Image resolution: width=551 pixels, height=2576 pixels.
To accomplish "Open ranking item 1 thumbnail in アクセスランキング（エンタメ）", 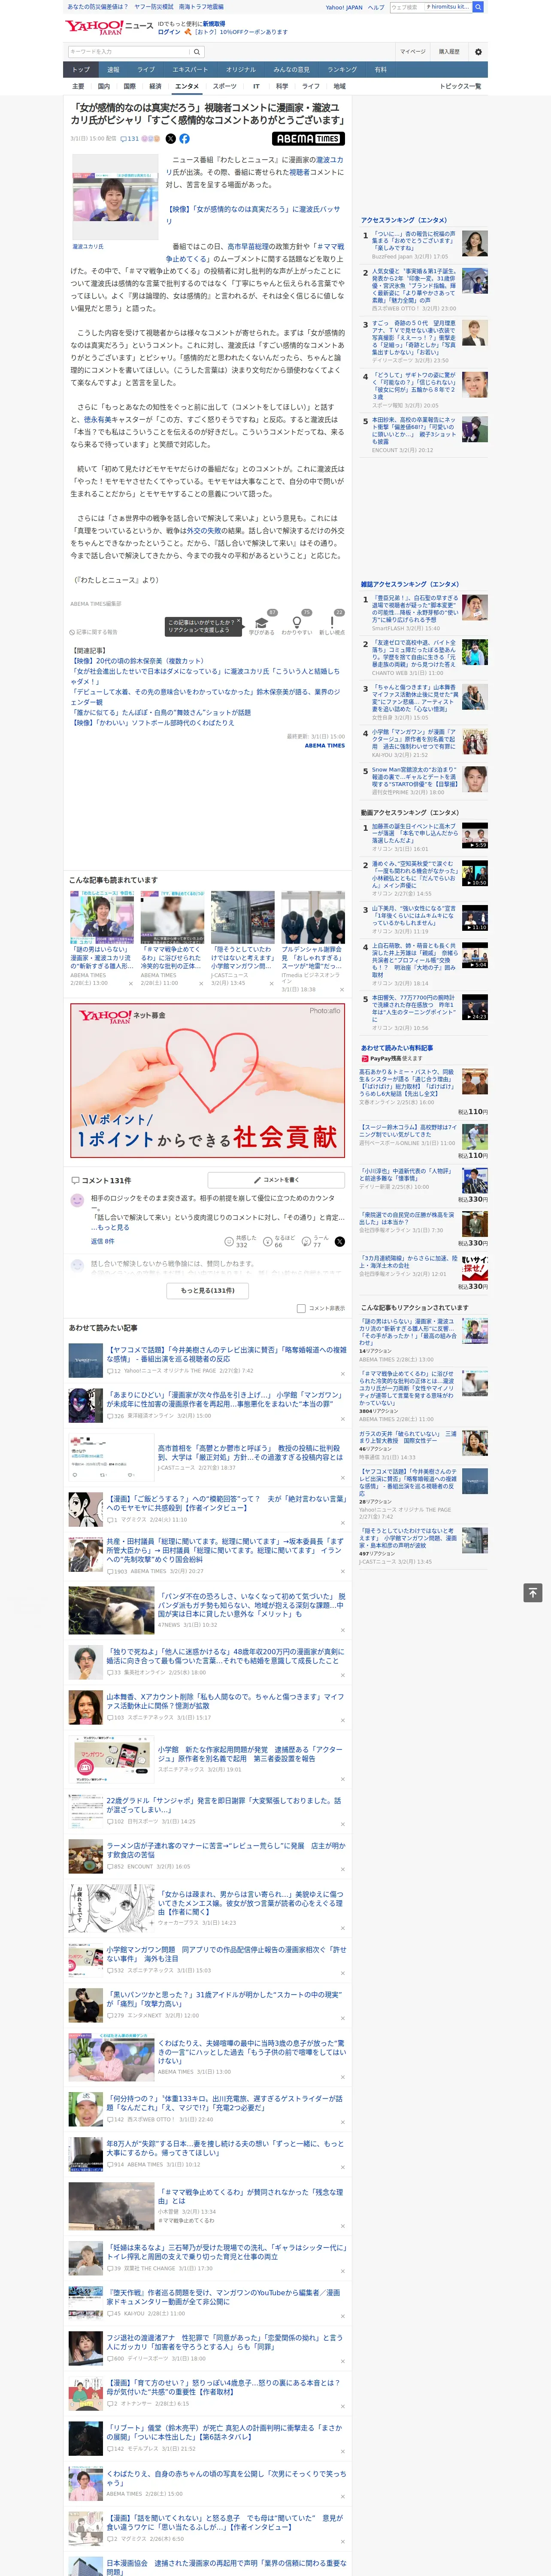I will [474, 243].
